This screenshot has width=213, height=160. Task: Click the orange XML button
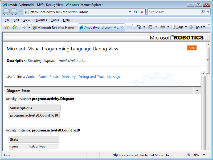192,48
